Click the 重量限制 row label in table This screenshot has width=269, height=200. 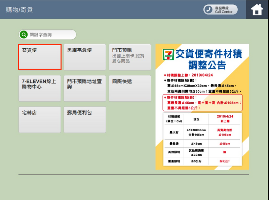174,161
